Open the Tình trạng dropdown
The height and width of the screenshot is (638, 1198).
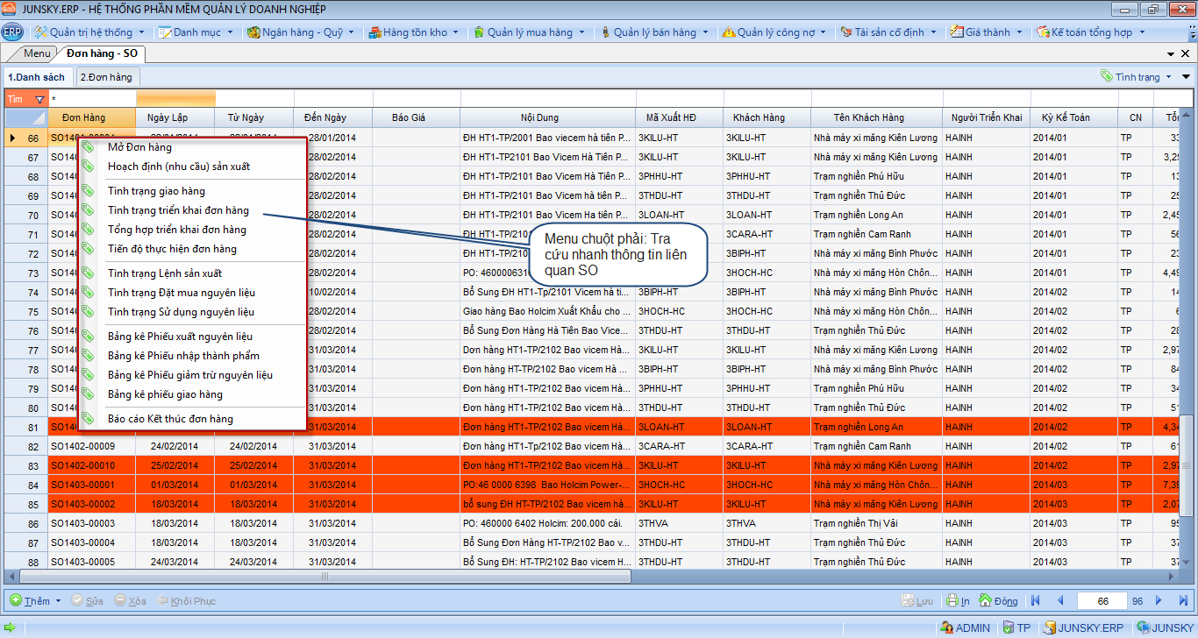coord(1136,77)
